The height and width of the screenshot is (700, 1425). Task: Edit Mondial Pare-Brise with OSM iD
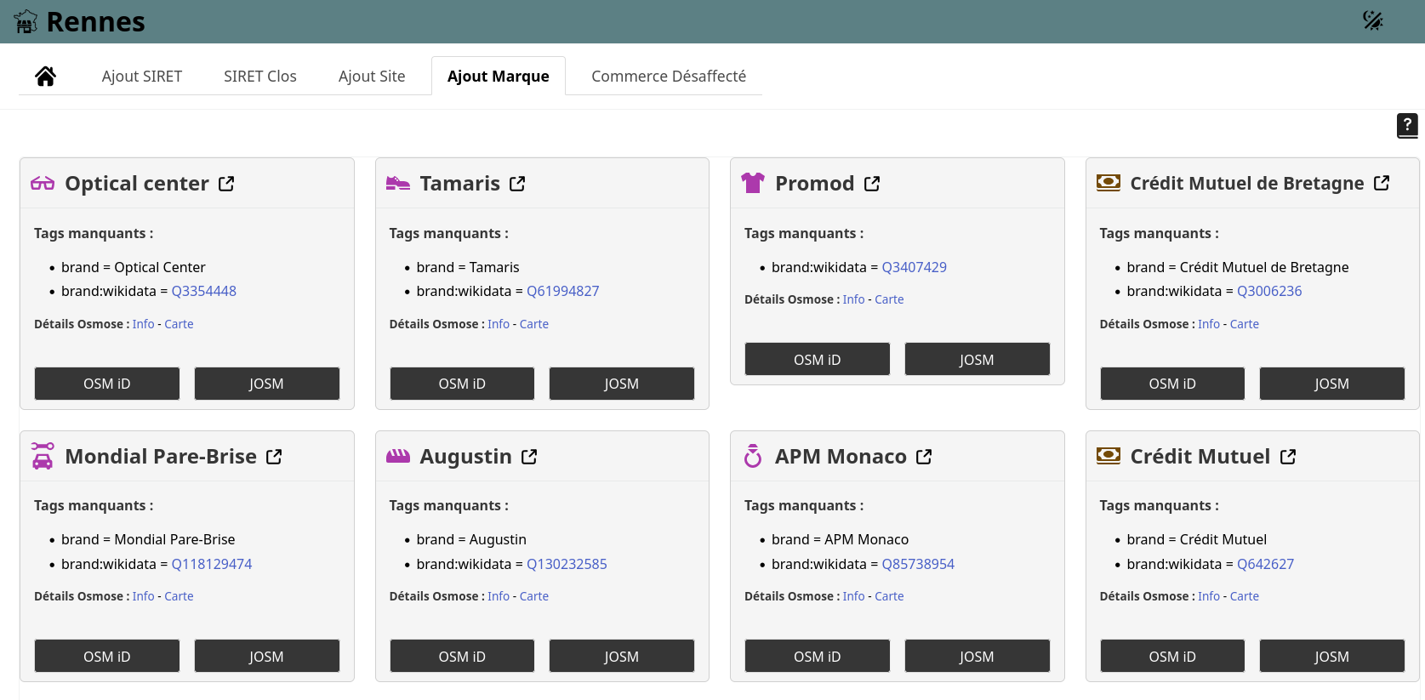point(107,657)
